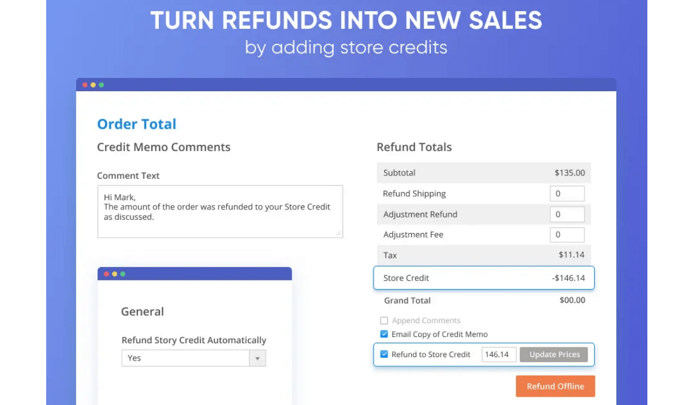Click the green dot on main window
This screenshot has width=693, height=405.
click(x=101, y=85)
